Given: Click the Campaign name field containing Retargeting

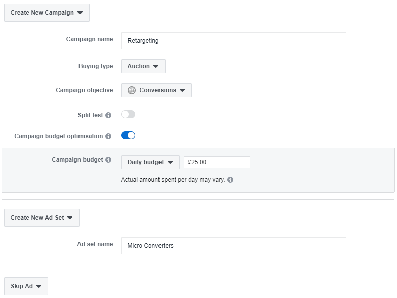Looking at the screenshot, I should click(233, 41).
